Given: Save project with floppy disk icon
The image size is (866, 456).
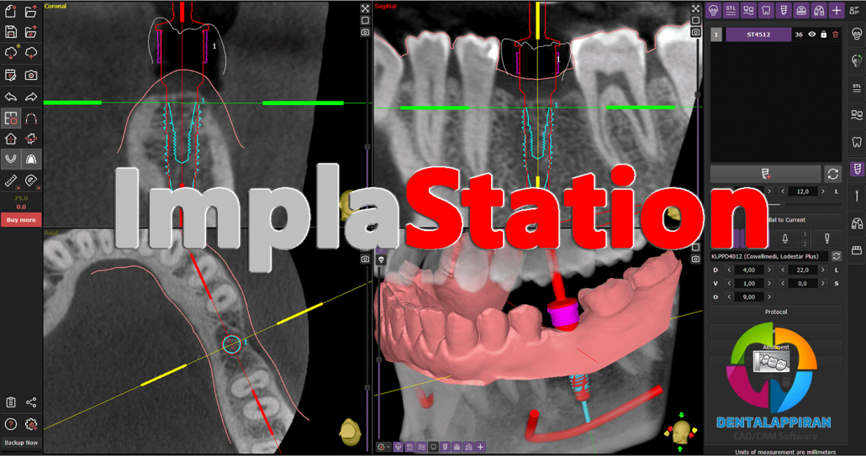Looking at the screenshot, I should pyautogui.click(x=10, y=32).
